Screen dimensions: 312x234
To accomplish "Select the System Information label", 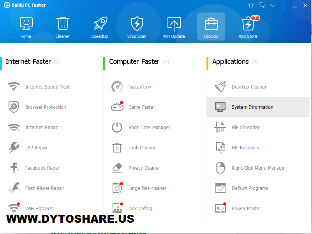I will pyautogui.click(x=252, y=107).
